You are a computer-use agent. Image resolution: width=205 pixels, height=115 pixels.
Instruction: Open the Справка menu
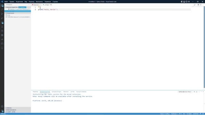55,2
